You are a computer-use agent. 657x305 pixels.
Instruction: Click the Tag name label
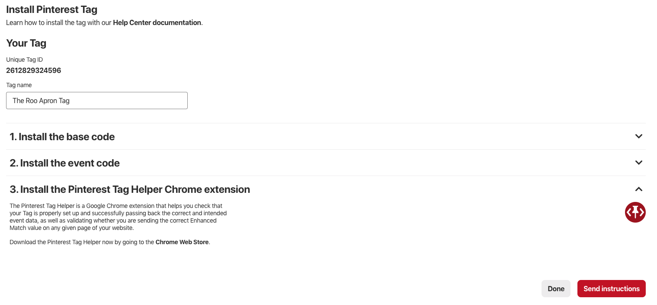[19, 85]
